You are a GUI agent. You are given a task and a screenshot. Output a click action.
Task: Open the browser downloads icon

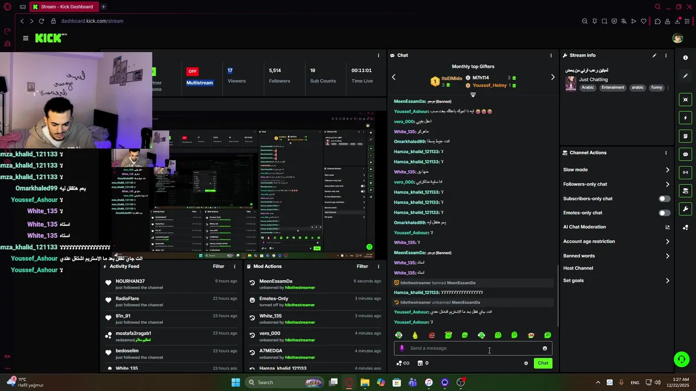click(x=678, y=21)
